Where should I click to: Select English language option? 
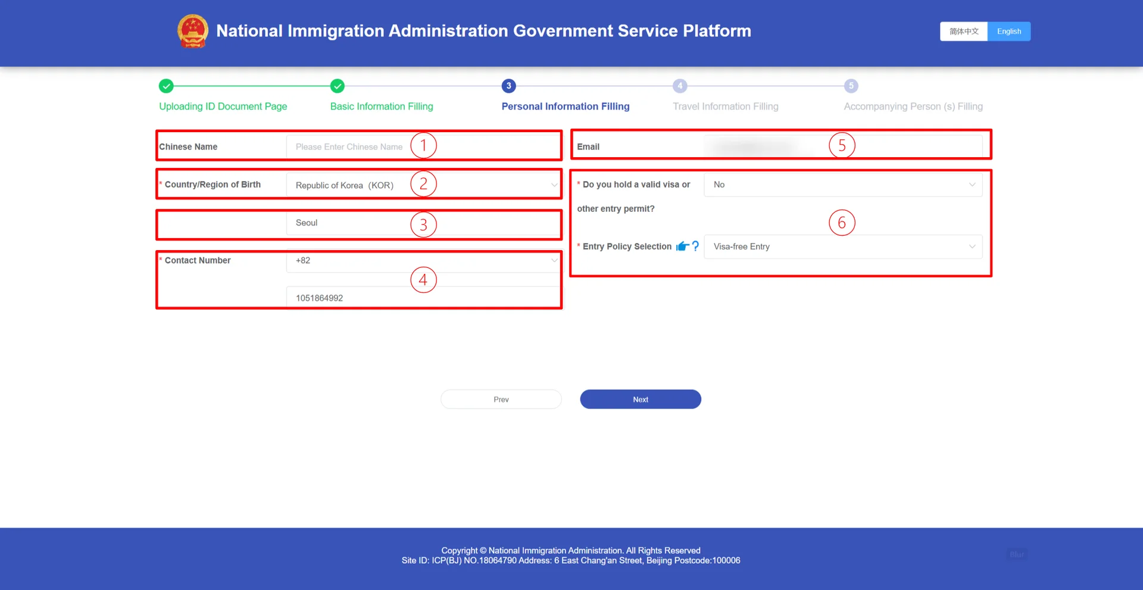(1008, 32)
